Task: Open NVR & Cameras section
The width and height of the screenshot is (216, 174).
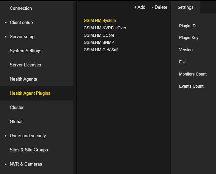Action: click(x=26, y=164)
